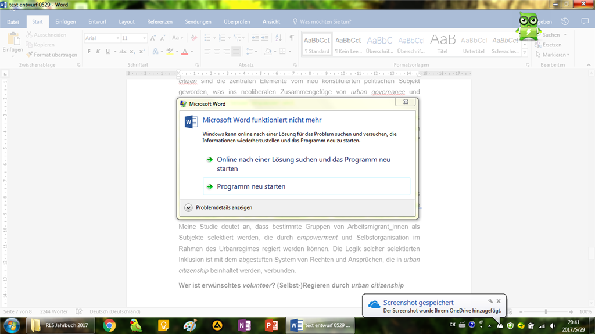
Task: Expand the Formatvorlagen styles gallery
Action: click(x=525, y=53)
